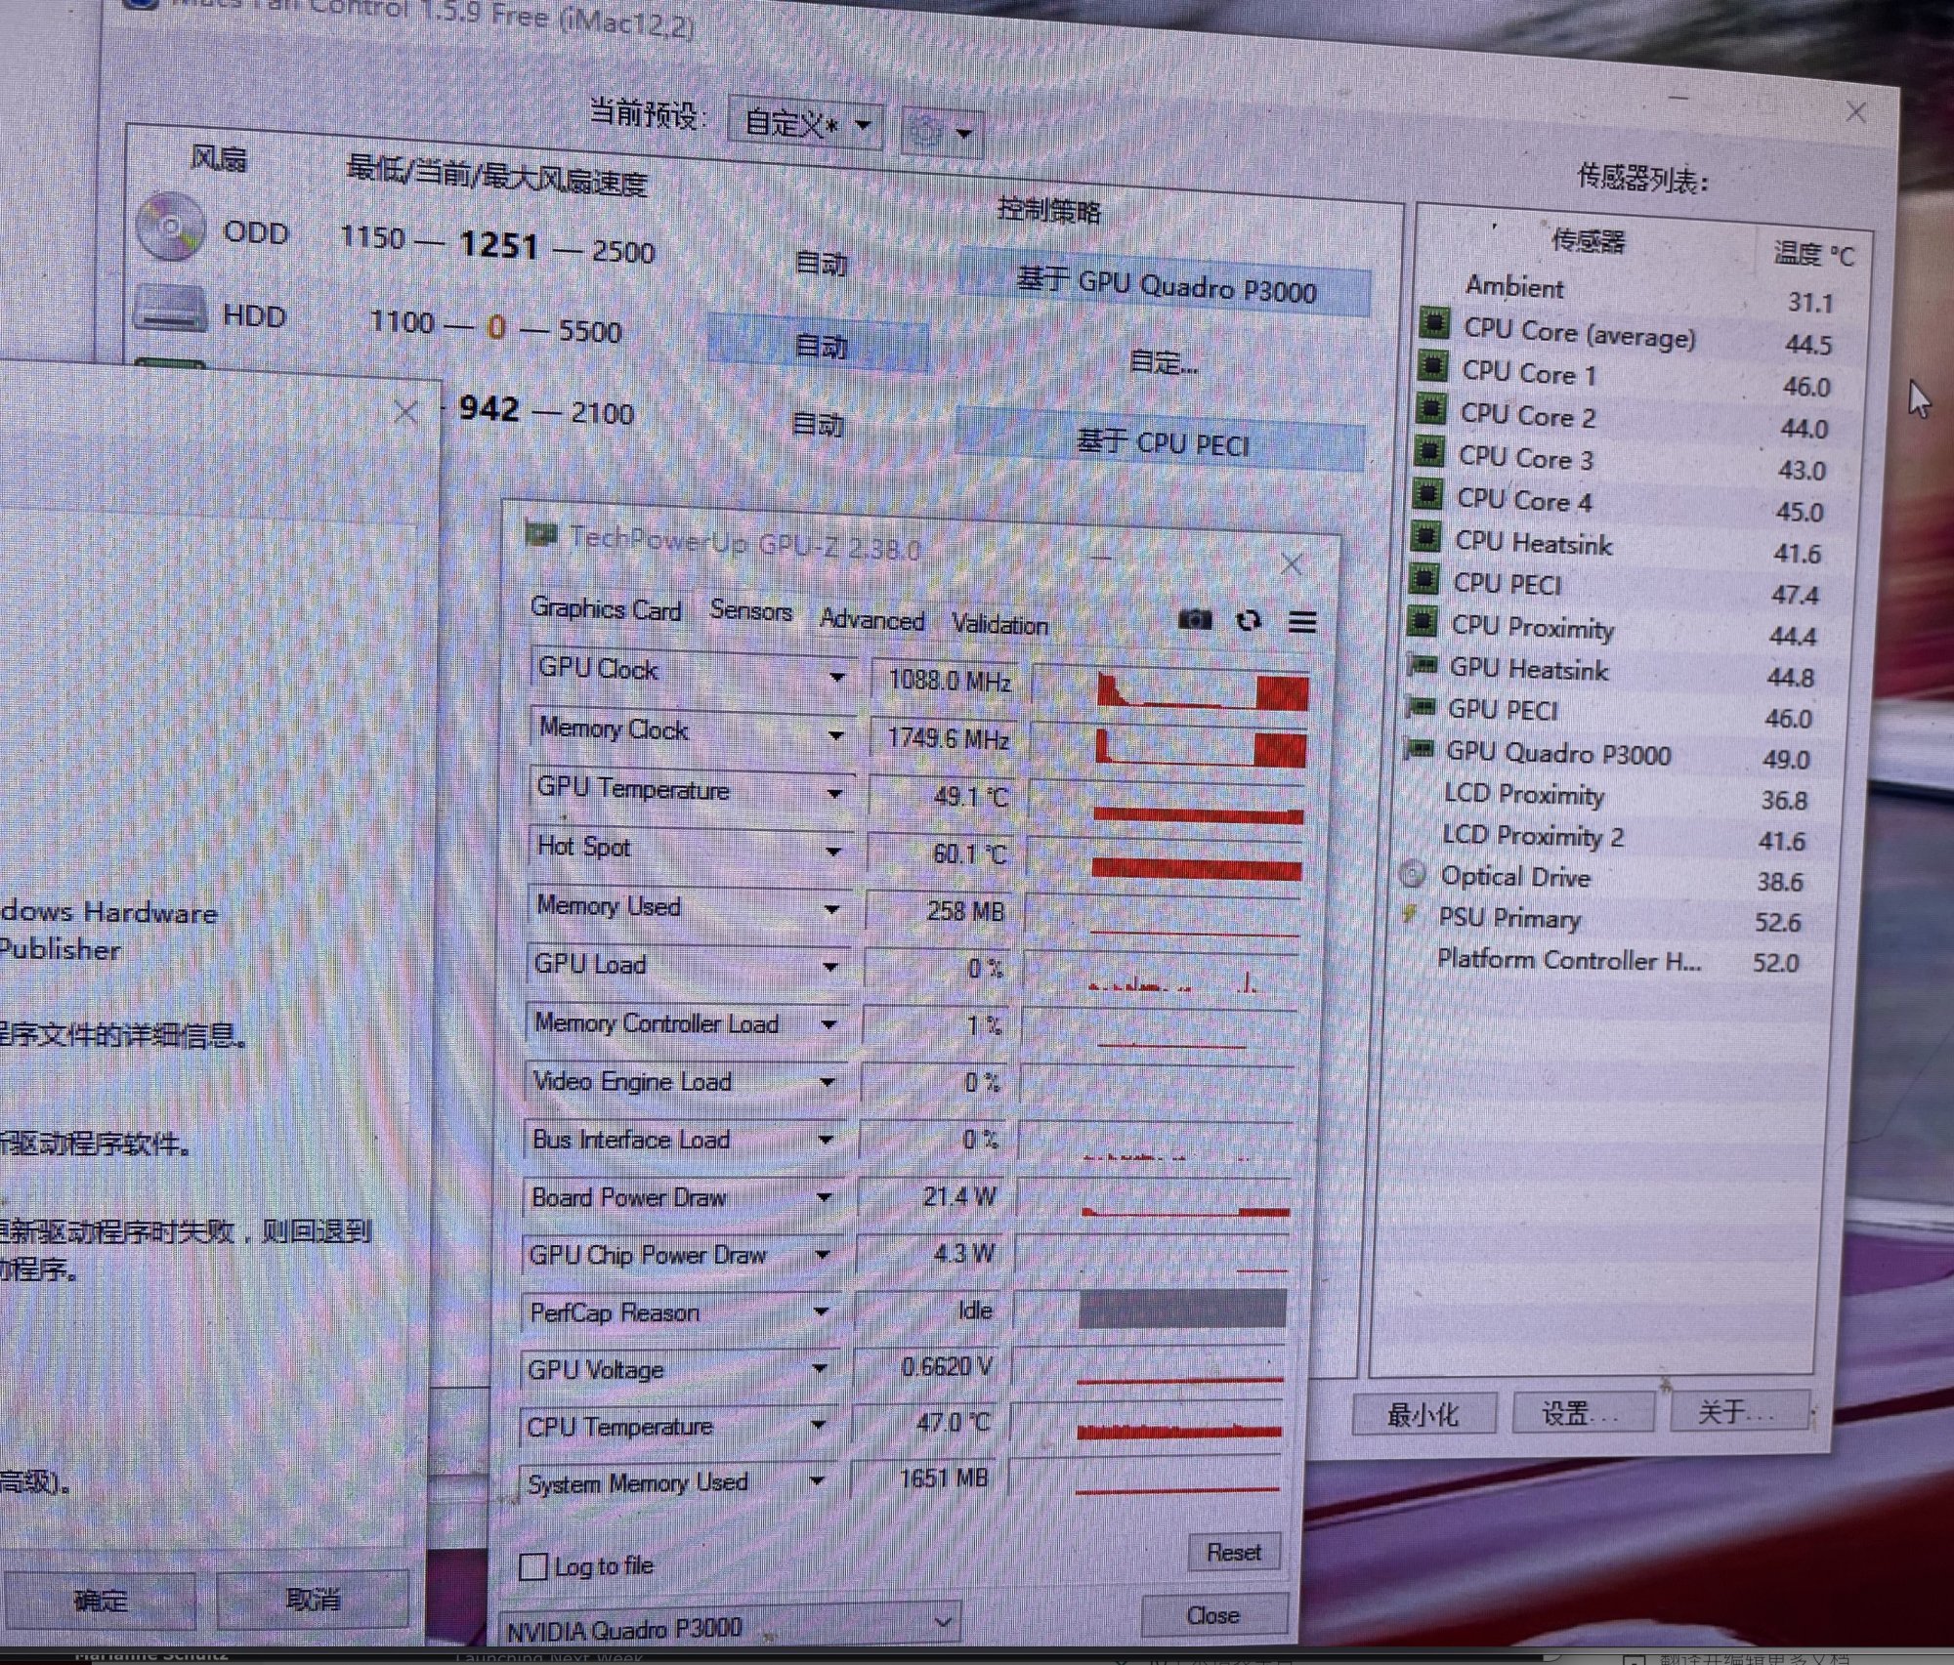Click the GPU-Z refresh icon
The image size is (1954, 1665).
point(1248,621)
